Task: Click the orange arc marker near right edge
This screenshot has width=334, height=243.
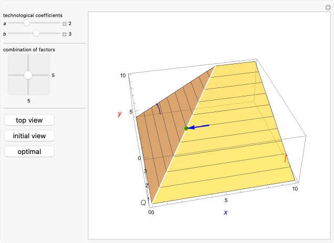Action: [x=285, y=158]
